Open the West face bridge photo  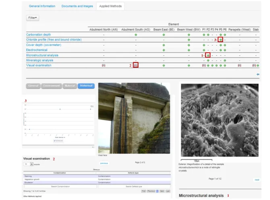[134, 118]
